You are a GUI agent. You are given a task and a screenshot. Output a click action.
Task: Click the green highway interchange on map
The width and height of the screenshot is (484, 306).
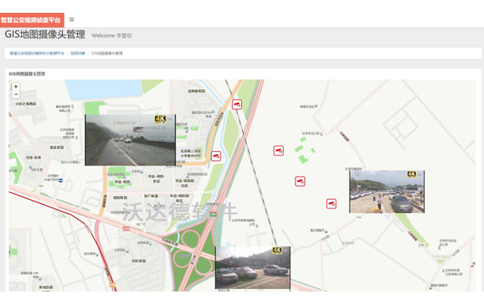point(191,247)
